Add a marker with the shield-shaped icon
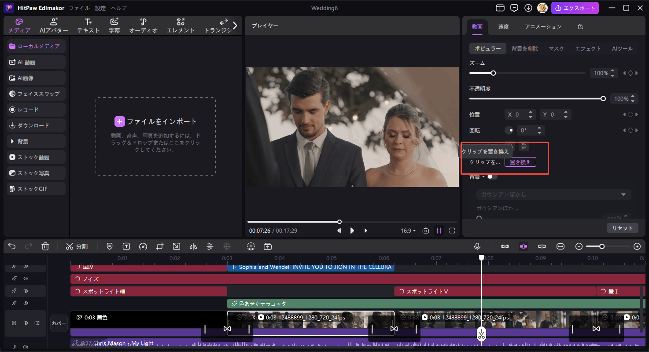This screenshot has height=352, width=649. (110, 246)
